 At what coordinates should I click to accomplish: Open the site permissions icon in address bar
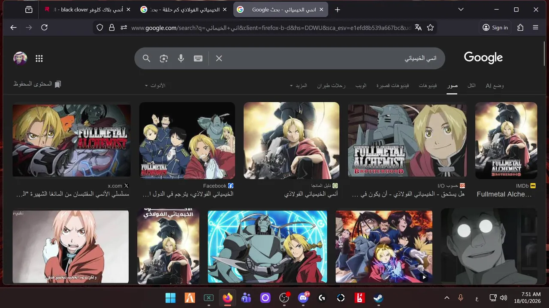(x=124, y=27)
